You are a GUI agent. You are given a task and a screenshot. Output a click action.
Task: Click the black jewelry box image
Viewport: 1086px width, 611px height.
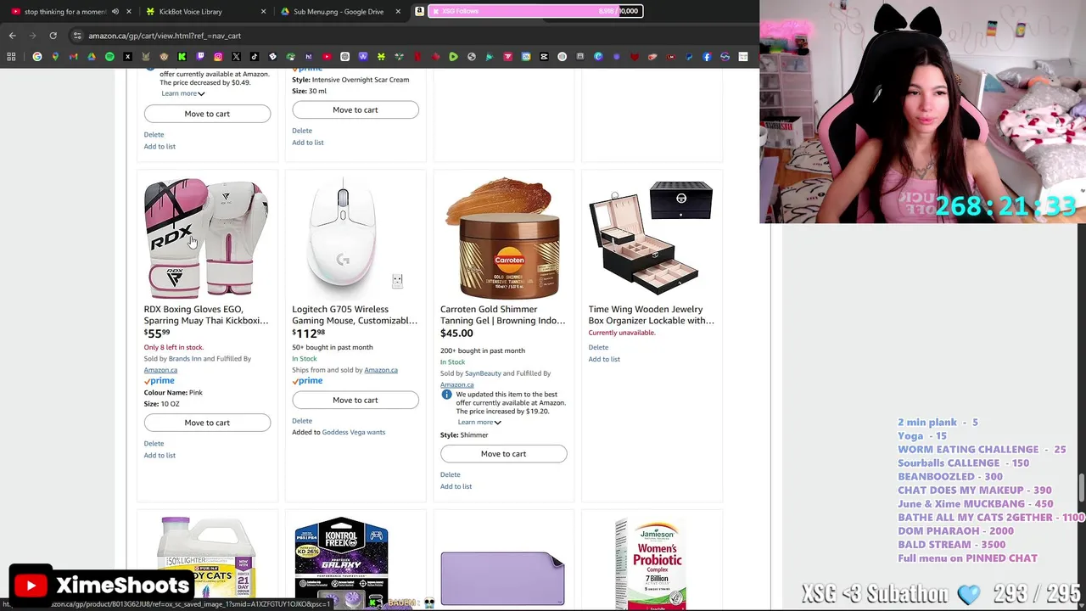[651, 238]
